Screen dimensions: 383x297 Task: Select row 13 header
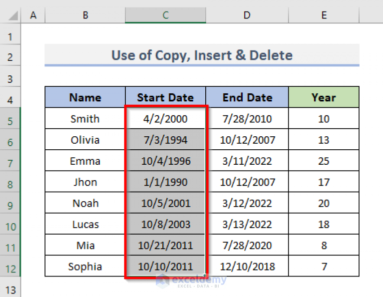tap(10, 287)
